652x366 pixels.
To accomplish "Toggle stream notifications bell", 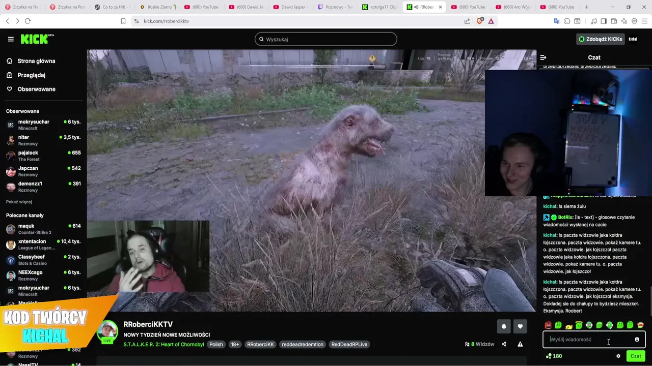I will (x=504, y=326).
